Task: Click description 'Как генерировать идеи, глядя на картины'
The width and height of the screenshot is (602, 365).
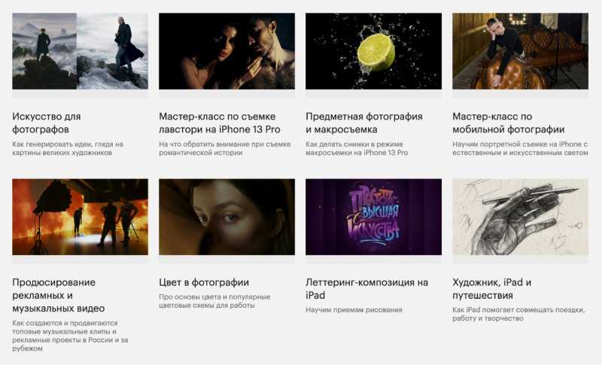Action: pos(68,148)
